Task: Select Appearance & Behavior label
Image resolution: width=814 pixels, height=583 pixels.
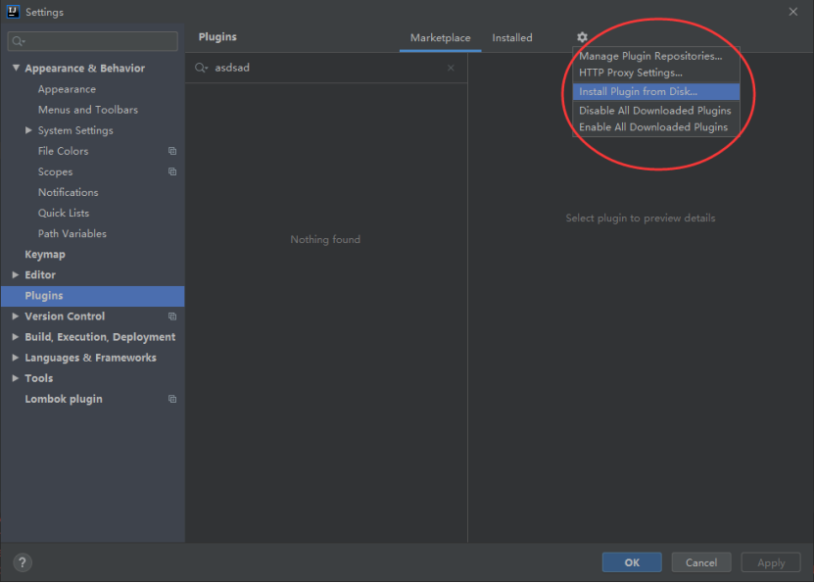Action: (84, 68)
